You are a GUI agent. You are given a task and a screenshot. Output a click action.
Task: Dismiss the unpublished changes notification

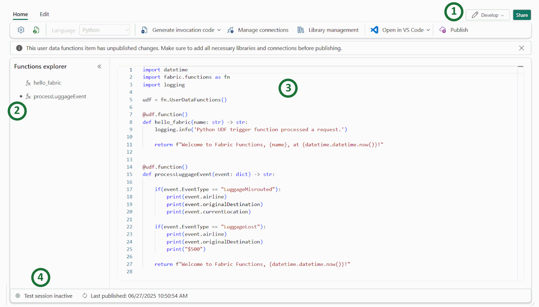[521, 48]
